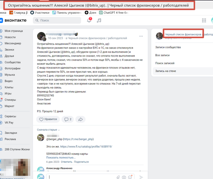This screenshot has height=179, width=213.
Task: Click the search magnifier icon
Action: click(x=37, y=20)
